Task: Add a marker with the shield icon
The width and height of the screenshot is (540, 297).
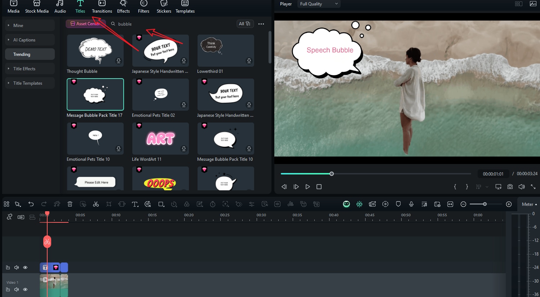Action: click(x=398, y=204)
